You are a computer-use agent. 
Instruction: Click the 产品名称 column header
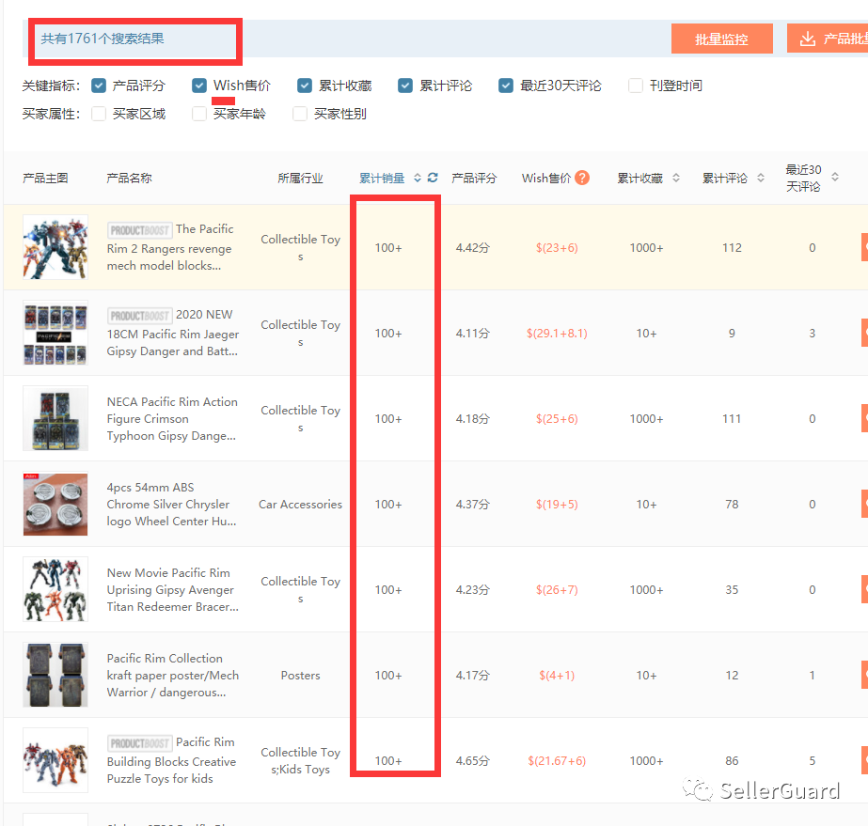(x=129, y=178)
